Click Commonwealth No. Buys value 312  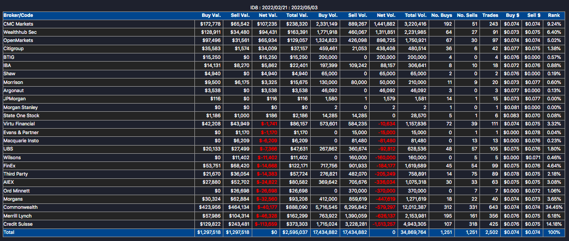(448, 207)
